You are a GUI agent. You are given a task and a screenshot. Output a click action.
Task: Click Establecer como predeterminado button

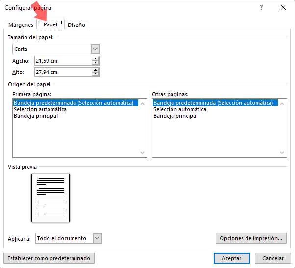tap(49, 258)
